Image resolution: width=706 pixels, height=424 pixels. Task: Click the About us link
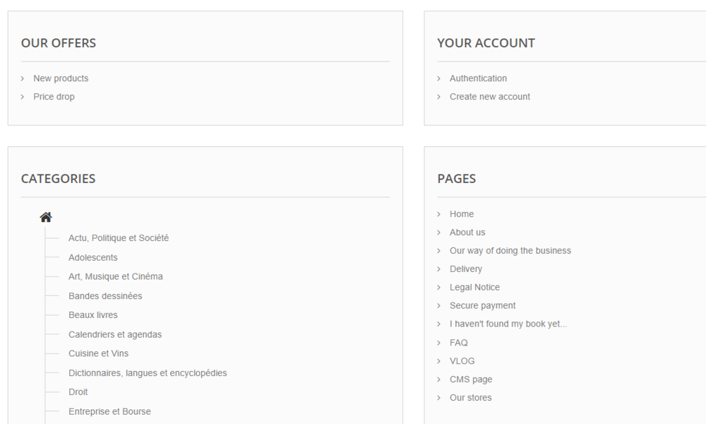point(467,232)
